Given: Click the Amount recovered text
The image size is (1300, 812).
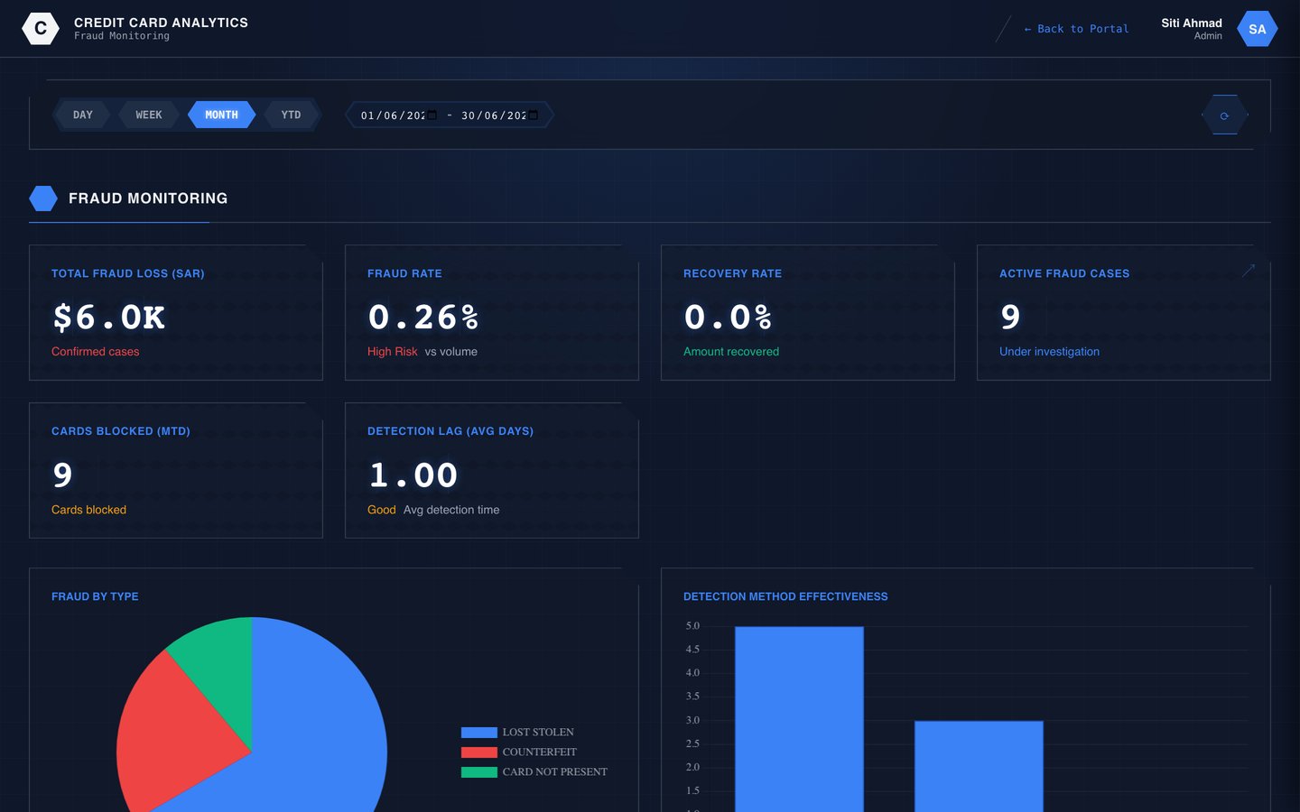Looking at the screenshot, I should click(731, 352).
